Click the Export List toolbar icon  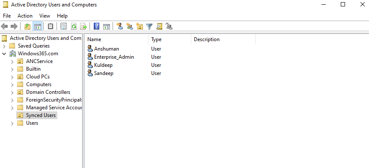click(x=84, y=26)
